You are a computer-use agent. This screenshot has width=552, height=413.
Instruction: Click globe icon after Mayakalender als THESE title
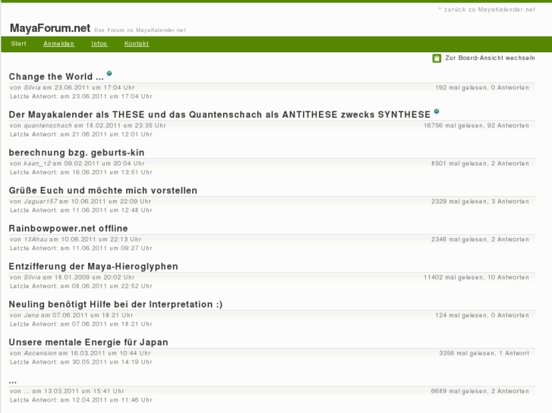437,111
